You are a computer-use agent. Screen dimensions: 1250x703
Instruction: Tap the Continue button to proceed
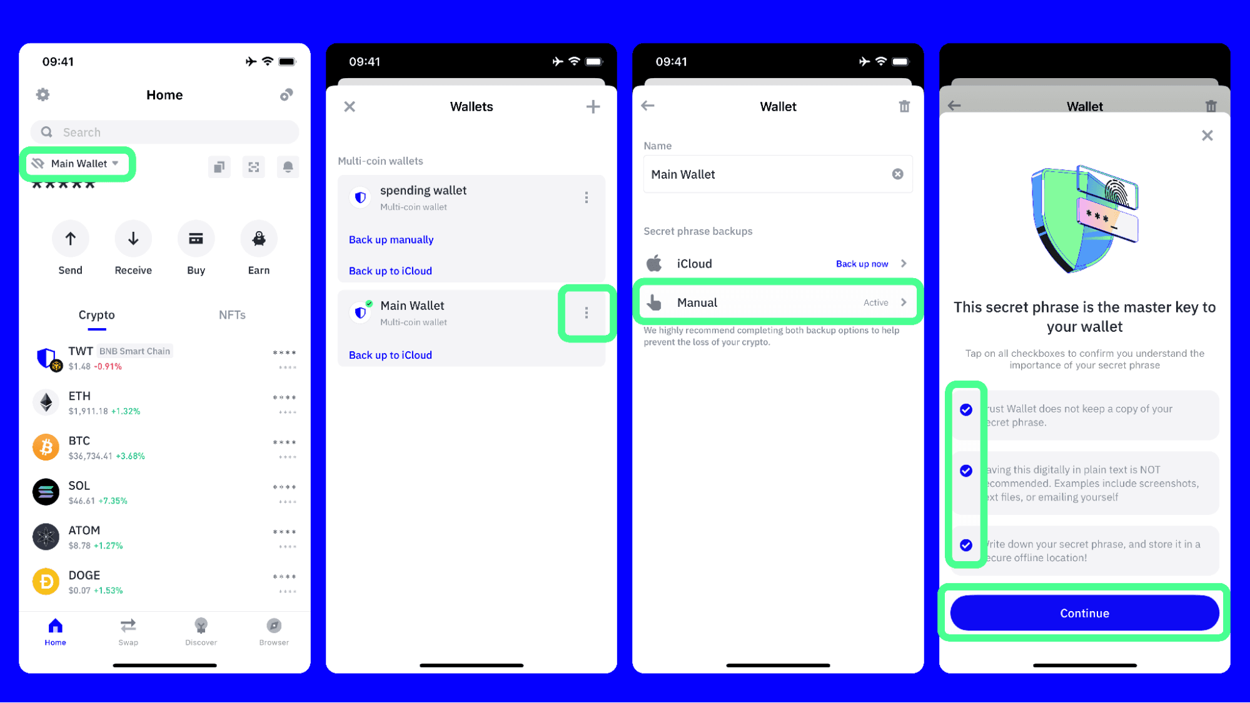pos(1084,613)
